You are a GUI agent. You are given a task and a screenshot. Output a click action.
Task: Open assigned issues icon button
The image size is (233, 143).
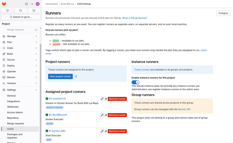tap(7, 10)
